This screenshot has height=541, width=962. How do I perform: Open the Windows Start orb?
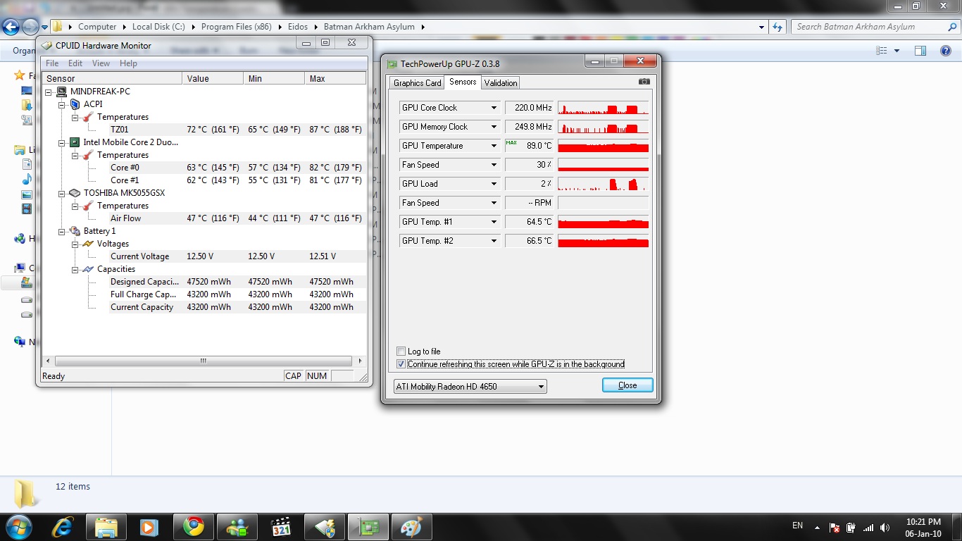[18, 527]
